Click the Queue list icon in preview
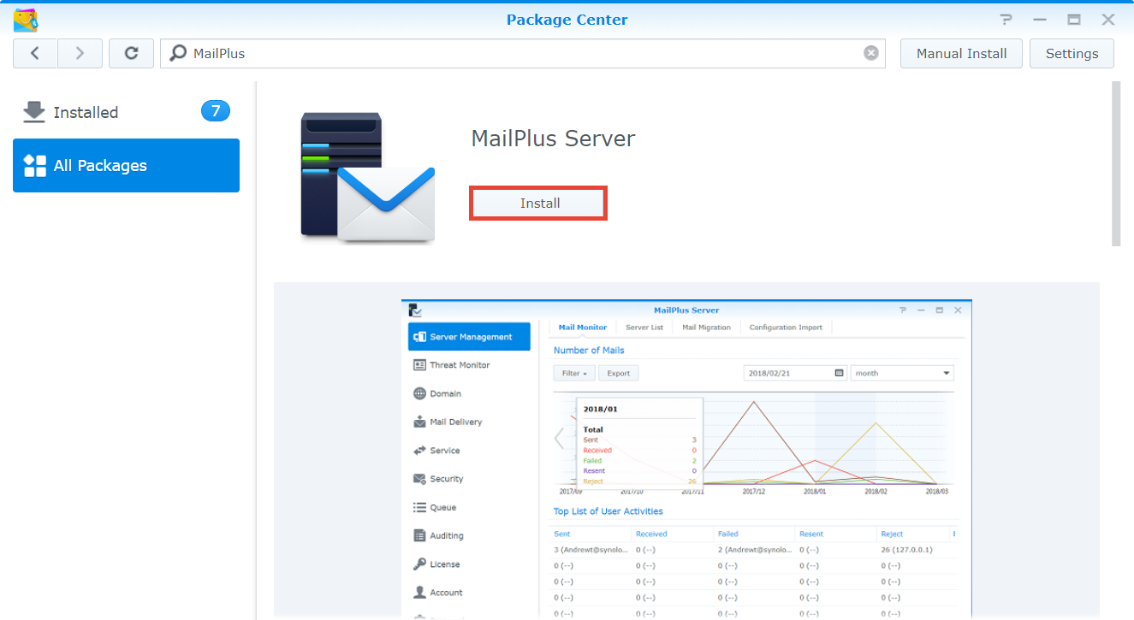This screenshot has width=1134, height=620. 419,507
